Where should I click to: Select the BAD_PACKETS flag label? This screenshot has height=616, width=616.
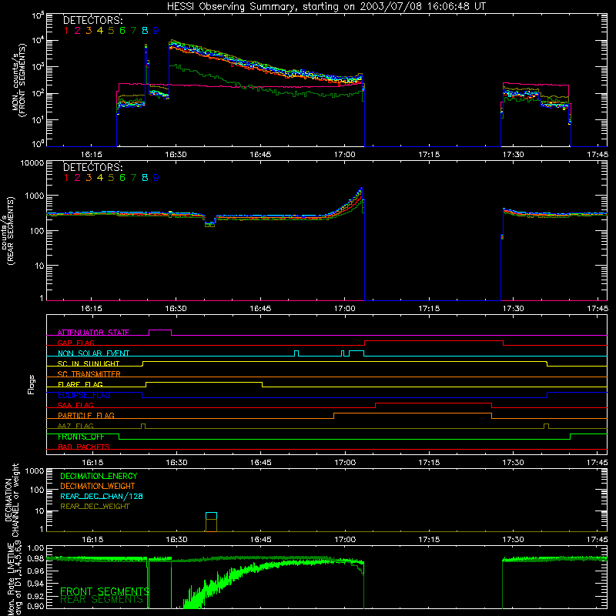[84, 447]
